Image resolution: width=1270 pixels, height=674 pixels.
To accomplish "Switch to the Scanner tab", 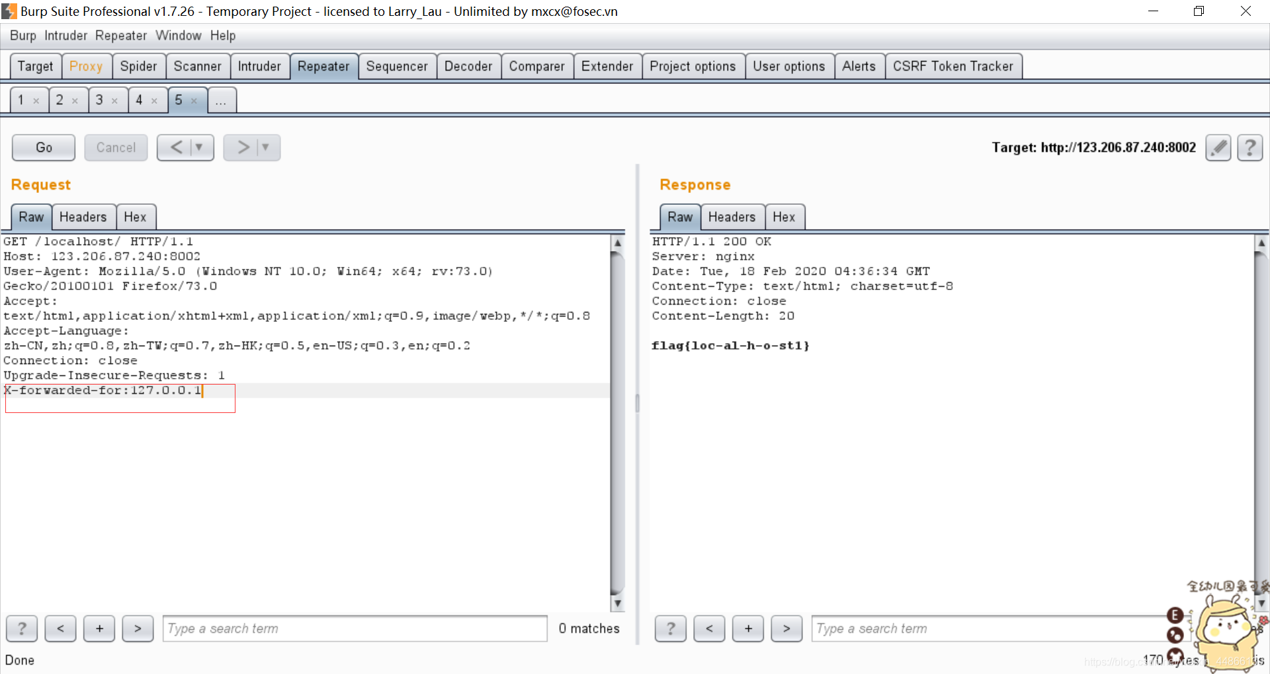I will [x=198, y=66].
